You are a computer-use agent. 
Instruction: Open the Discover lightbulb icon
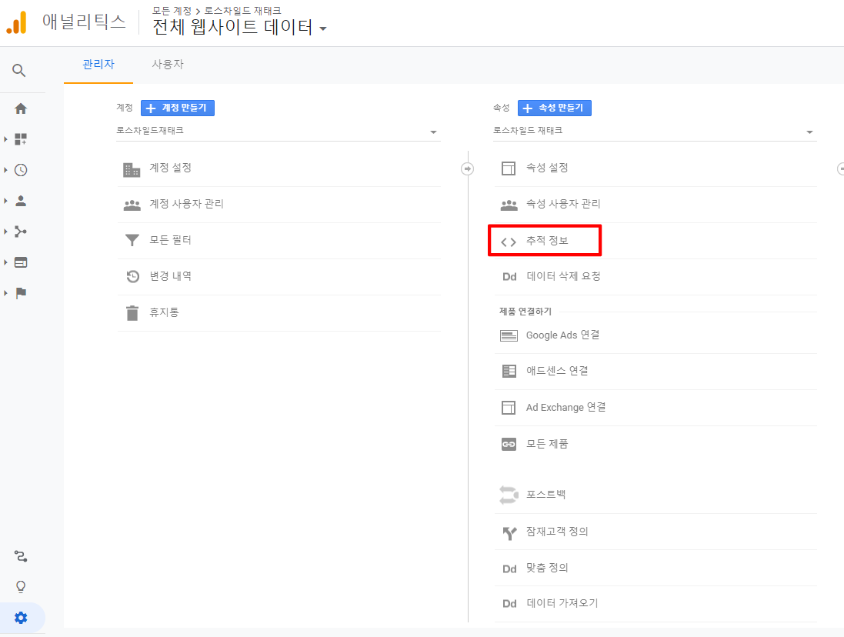20,586
